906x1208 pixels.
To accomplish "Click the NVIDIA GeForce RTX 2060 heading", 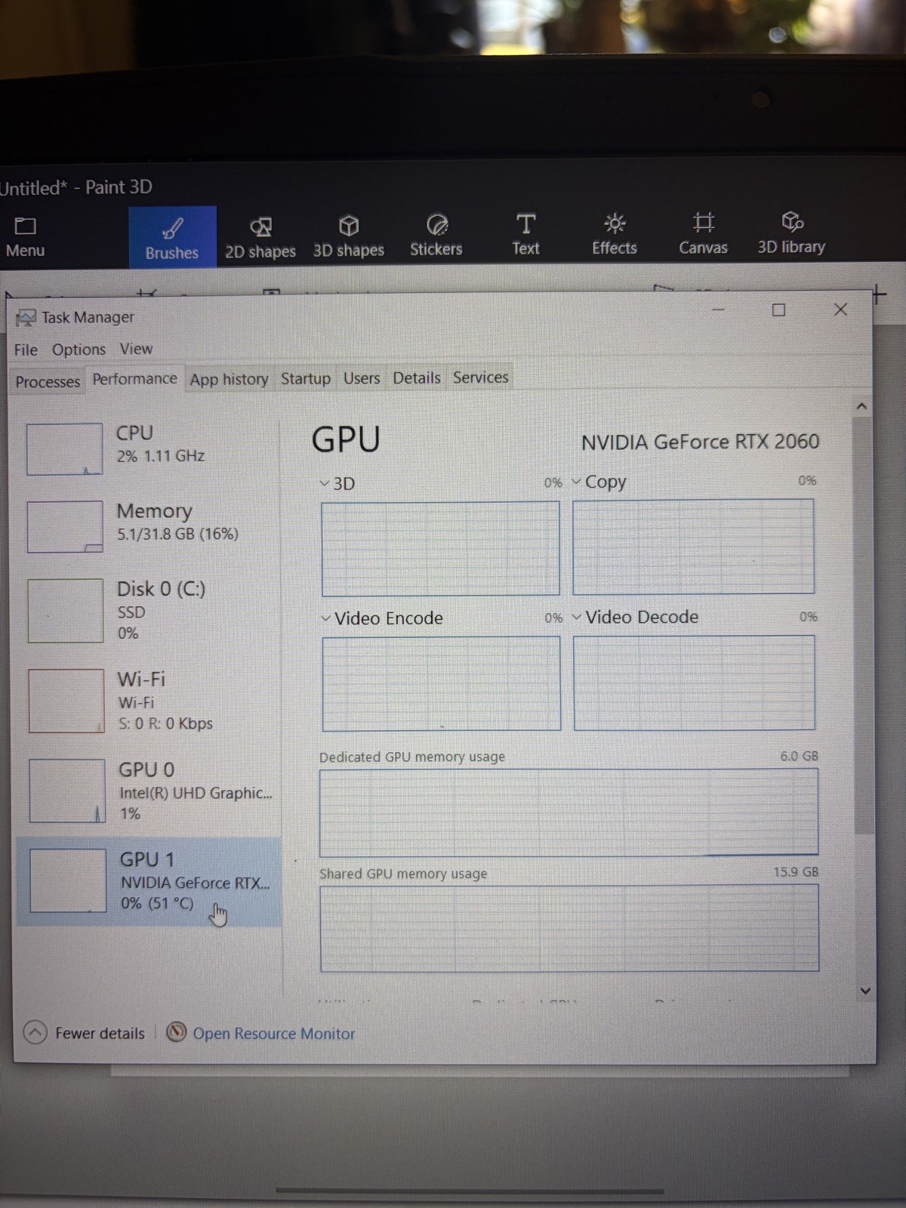I will coord(700,442).
